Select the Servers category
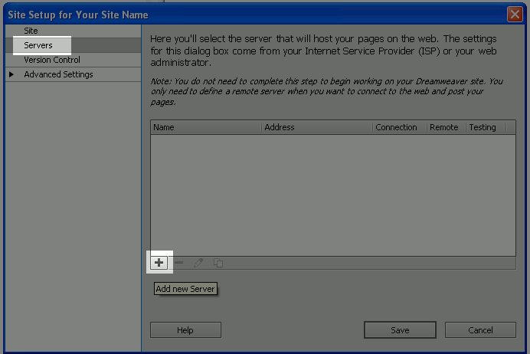This screenshot has width=530, height=354. [x=38, y=45]
